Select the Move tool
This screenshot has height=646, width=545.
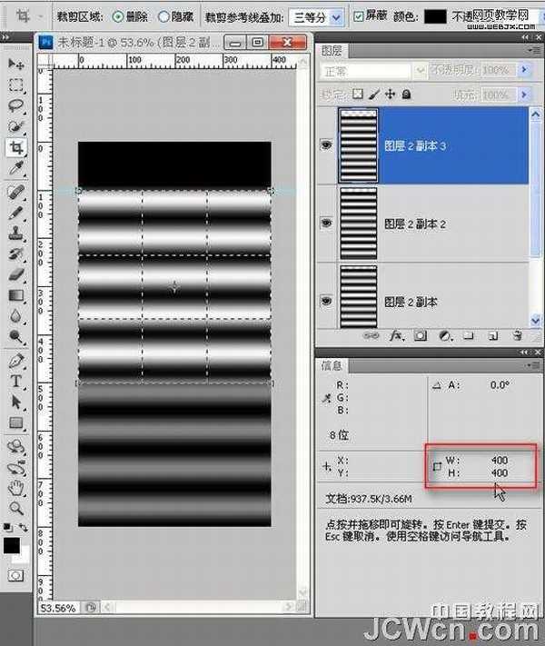[x=16, y=64]
